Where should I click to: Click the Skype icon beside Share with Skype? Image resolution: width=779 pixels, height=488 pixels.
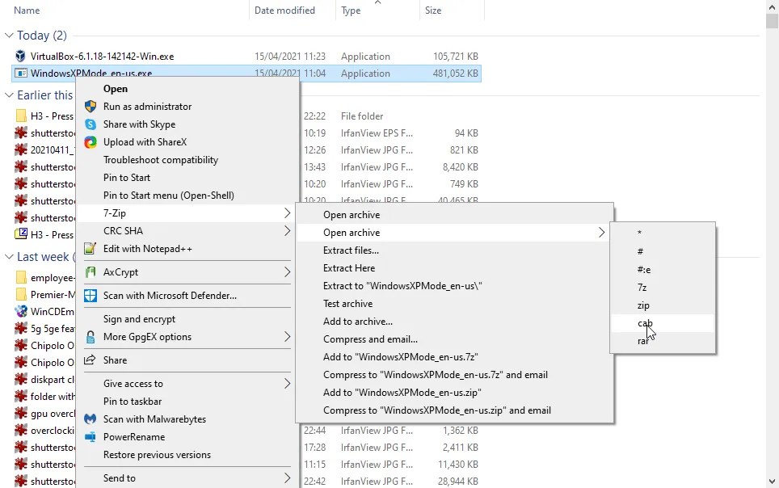tap(91, 124)
